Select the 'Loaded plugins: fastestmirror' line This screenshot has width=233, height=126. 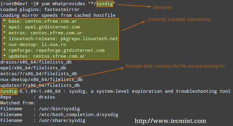pos(40,10)
